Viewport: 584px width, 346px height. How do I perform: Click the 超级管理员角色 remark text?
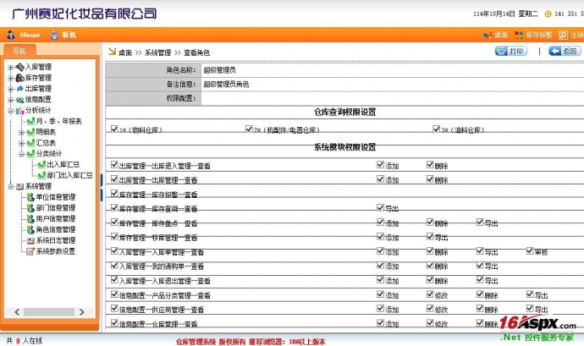(226, 84)
